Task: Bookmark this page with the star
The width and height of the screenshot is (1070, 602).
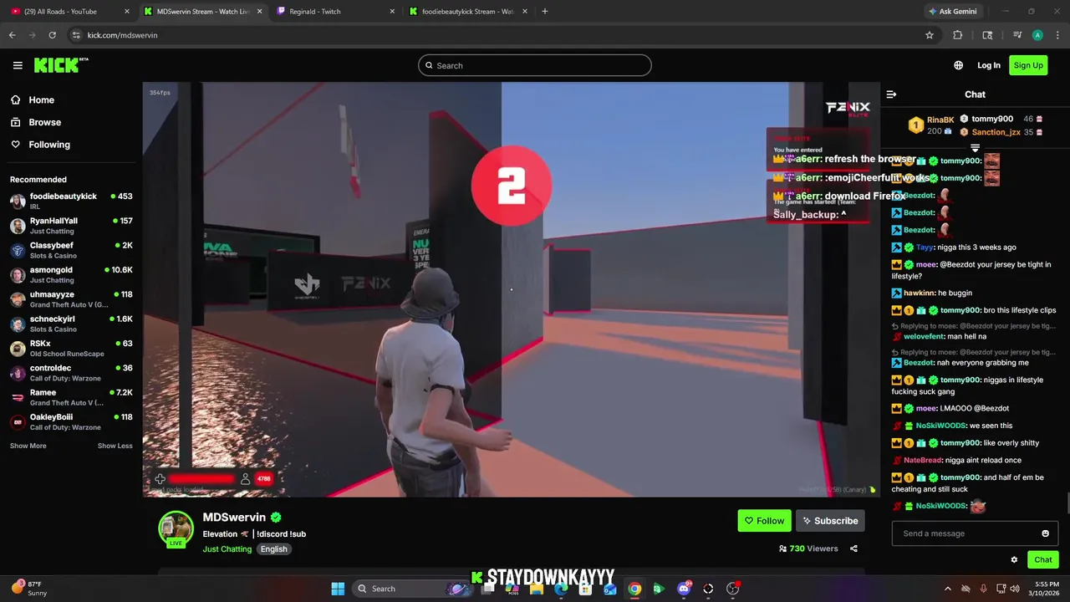Action: point(929,35)
